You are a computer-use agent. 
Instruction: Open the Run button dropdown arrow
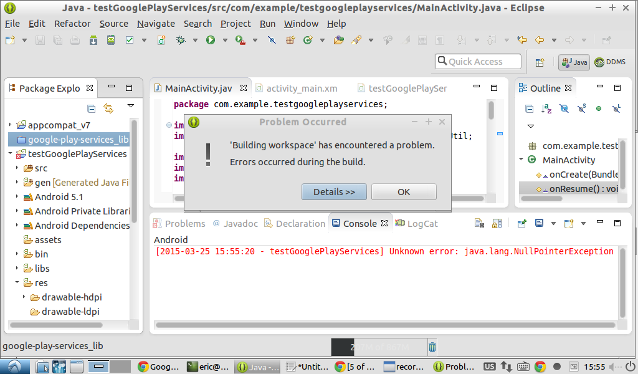pos(224,41)
